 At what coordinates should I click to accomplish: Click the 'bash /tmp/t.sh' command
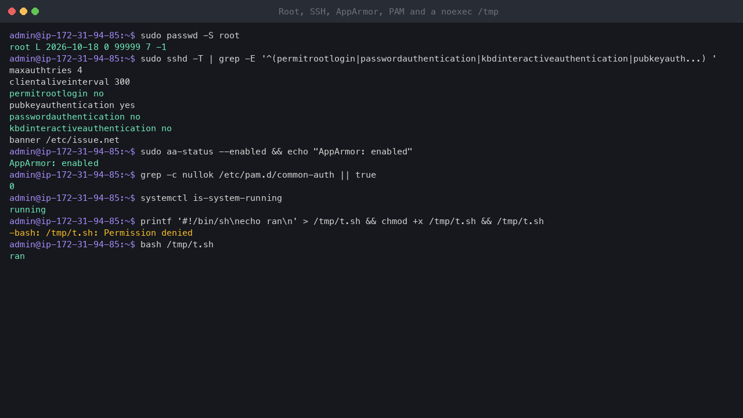pos(177,244)
